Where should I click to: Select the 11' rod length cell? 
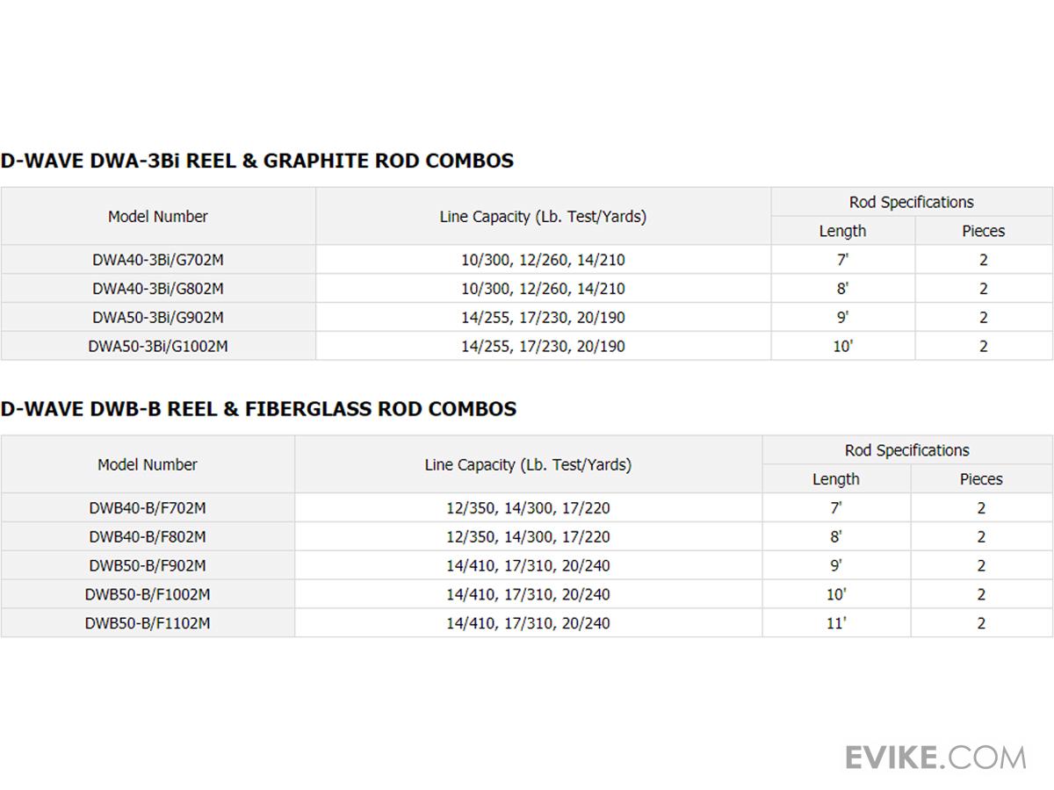[x=835, y=624]
